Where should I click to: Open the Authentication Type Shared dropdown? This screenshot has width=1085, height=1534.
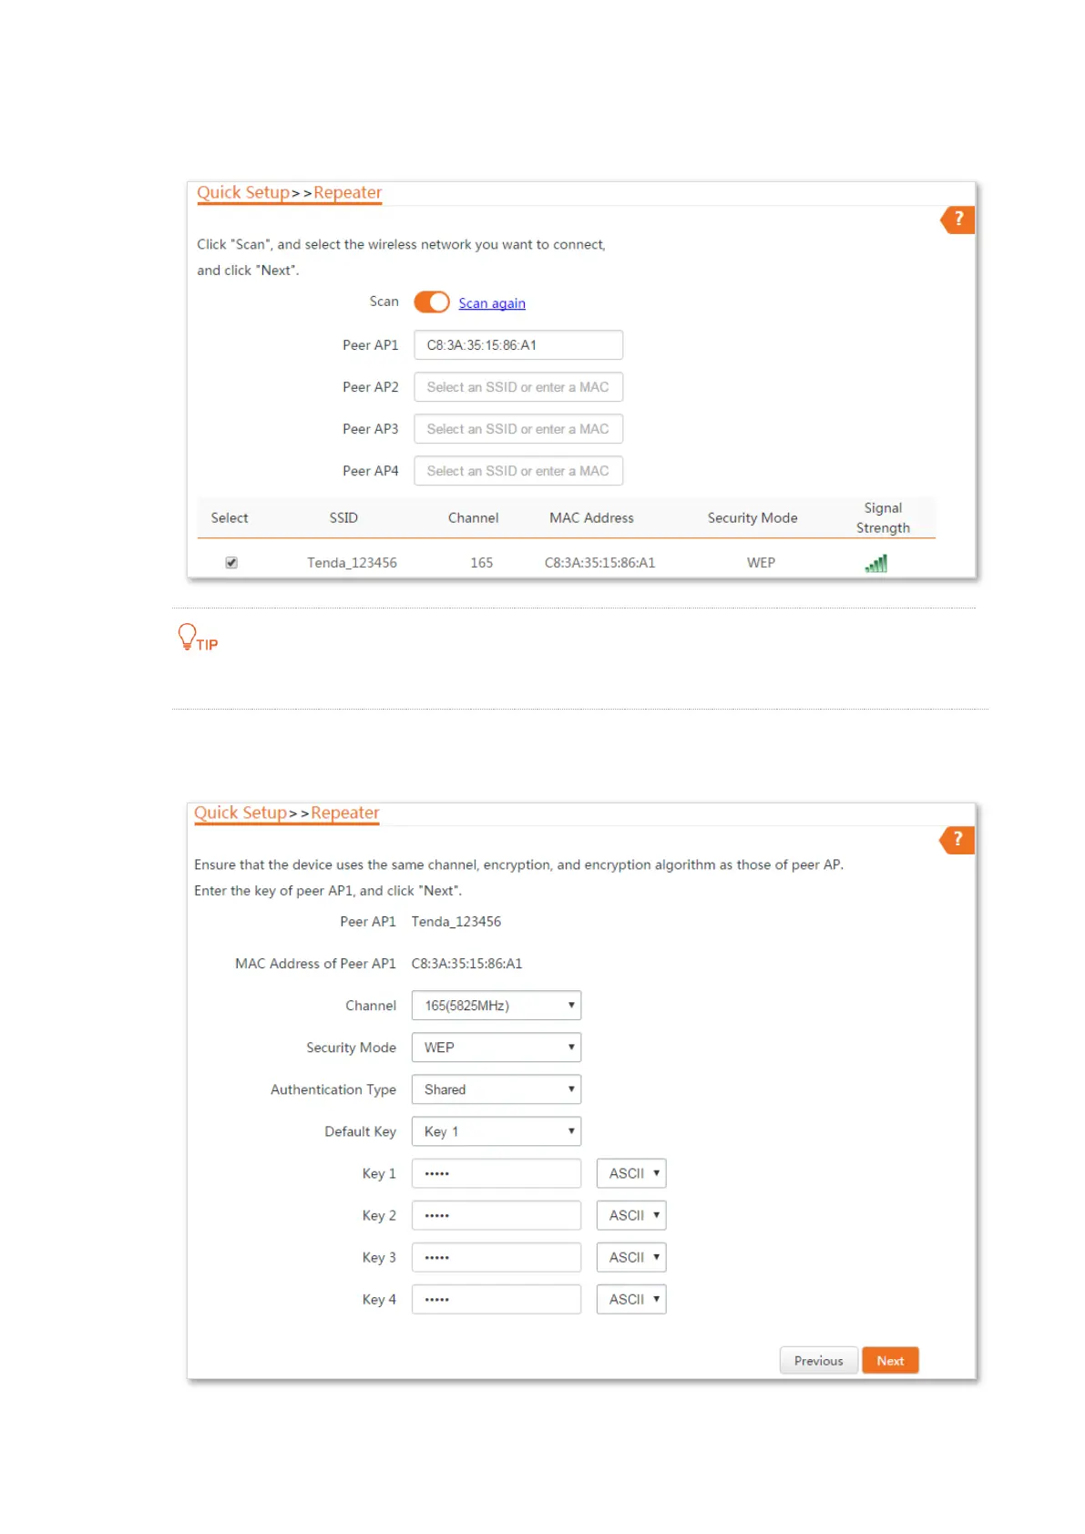click(496, 1089)
